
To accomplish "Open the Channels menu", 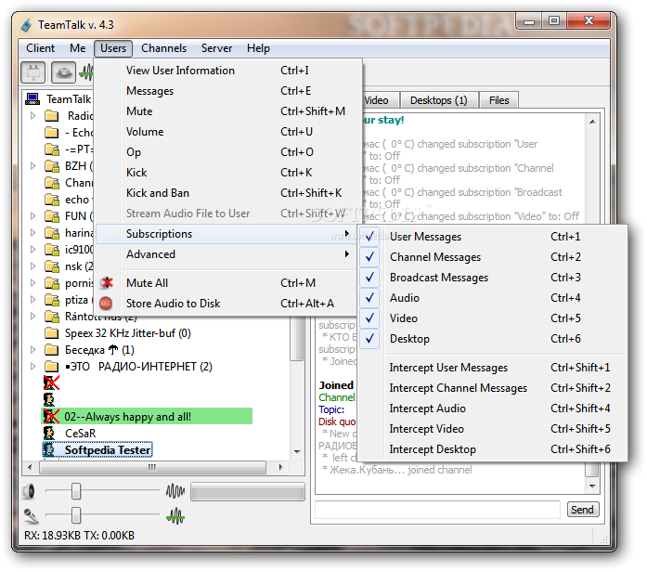I will tap(164, 48).
